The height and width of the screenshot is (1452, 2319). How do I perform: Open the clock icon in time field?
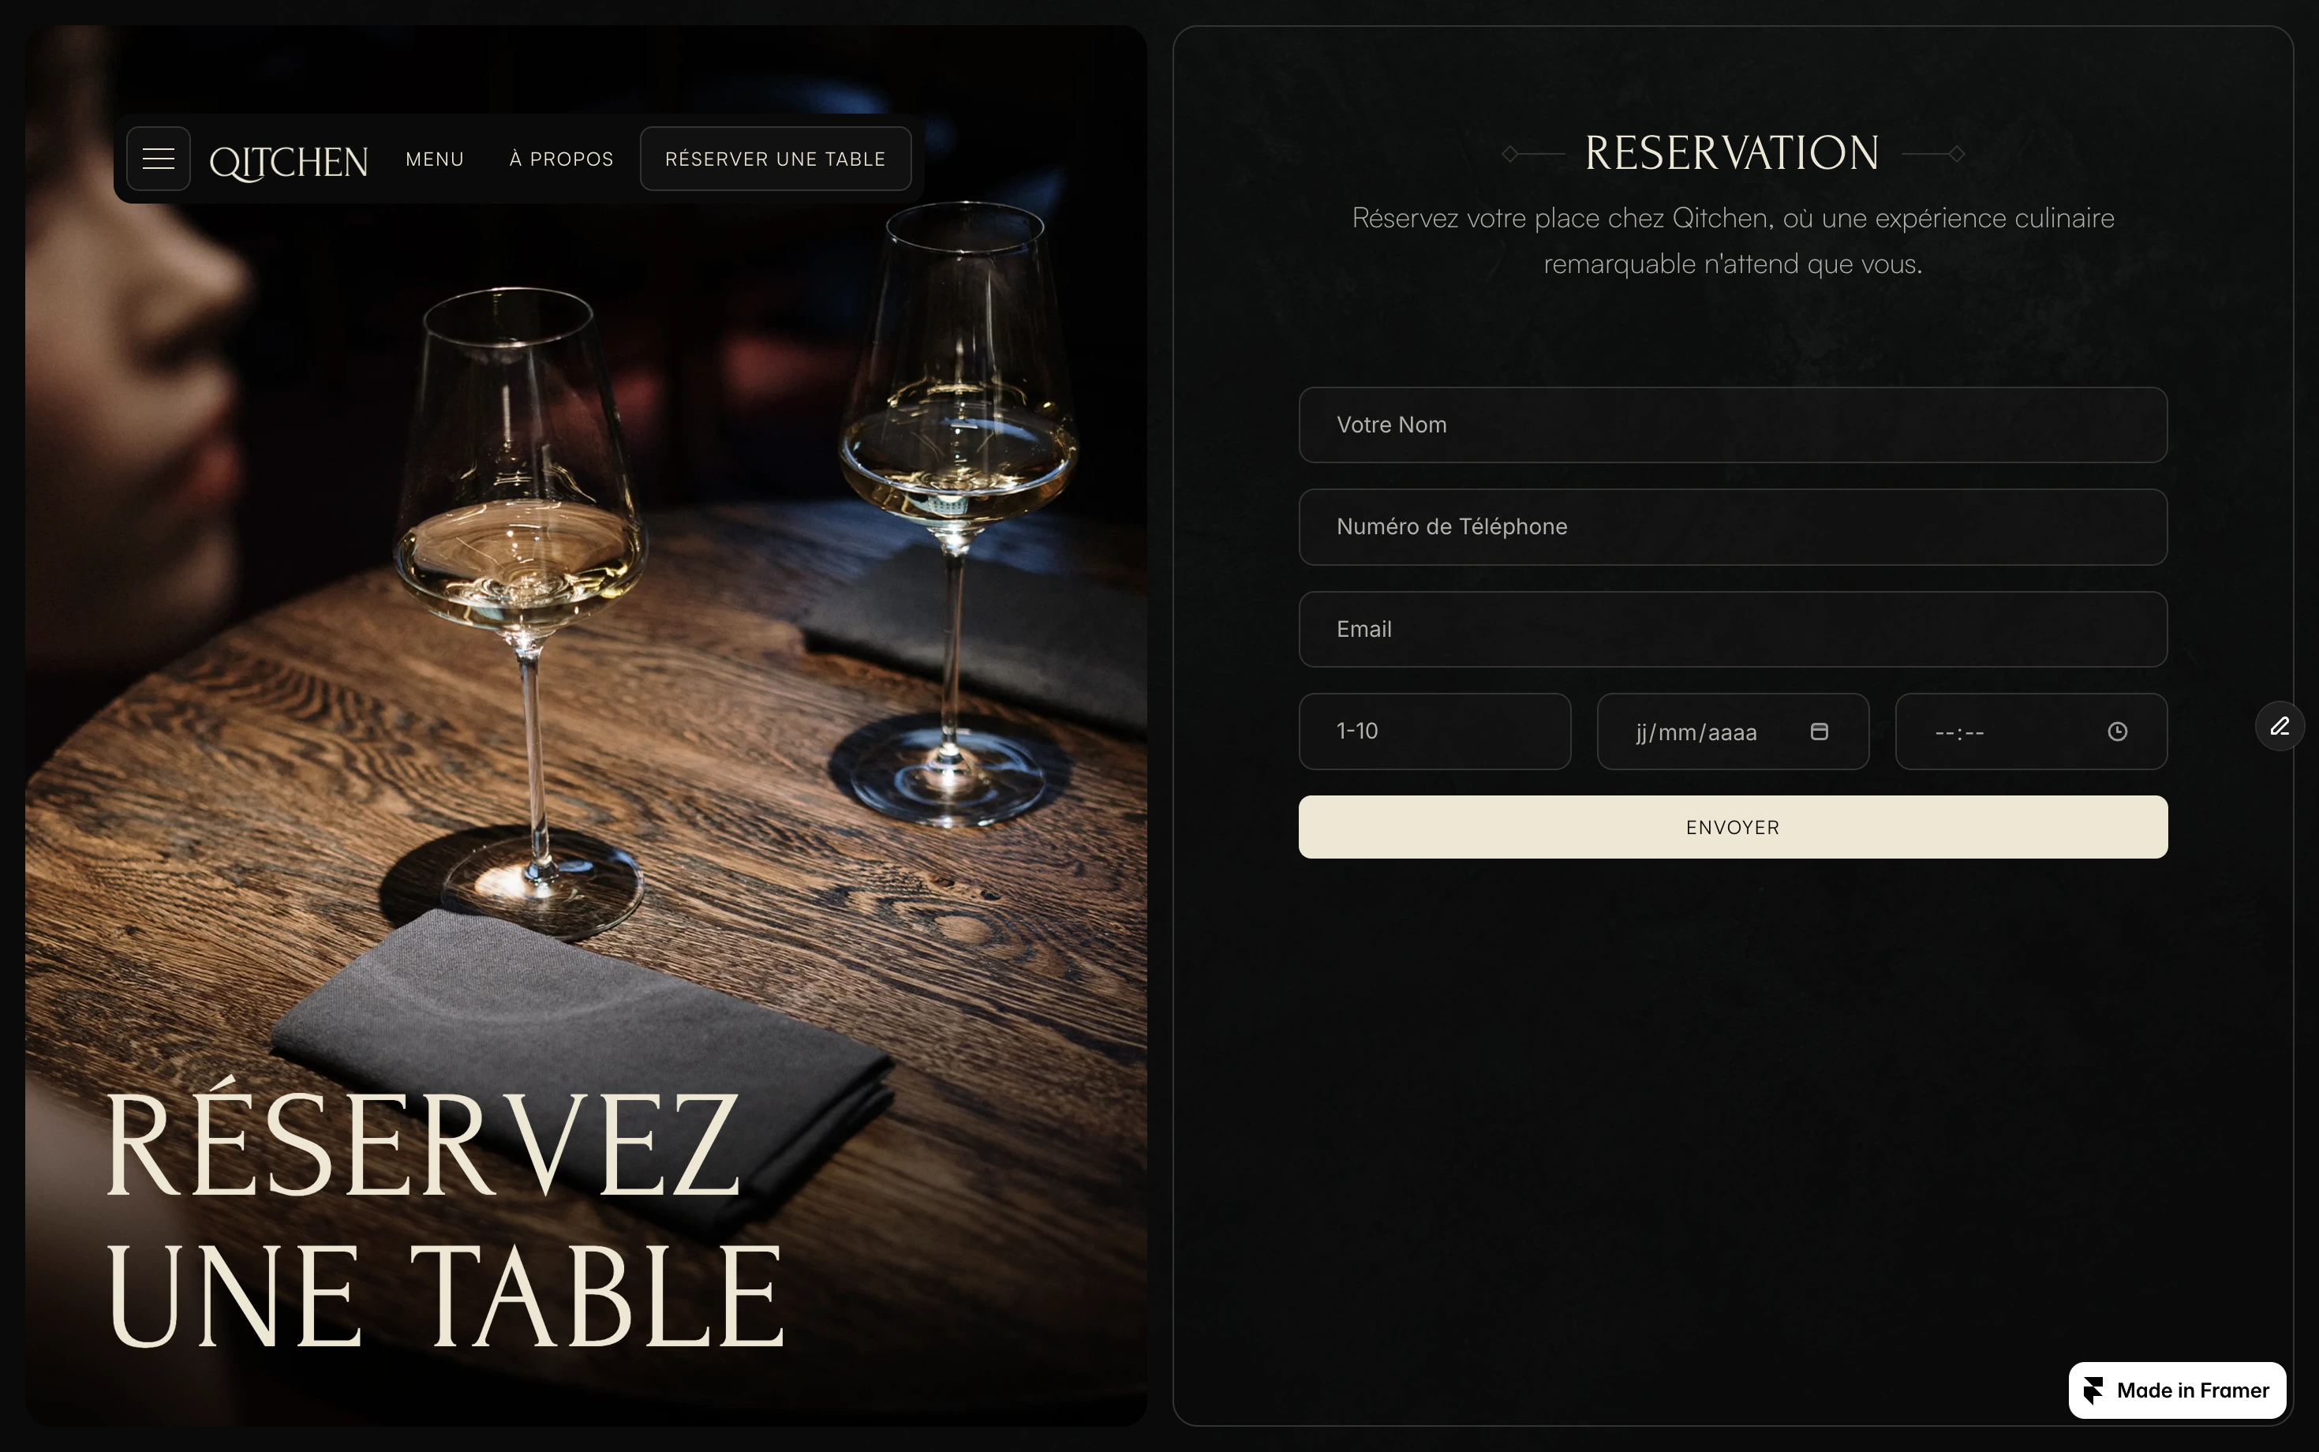(x=2117, y=732)
